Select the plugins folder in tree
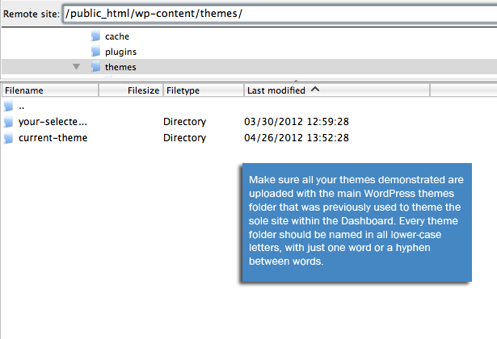Viewport: 497px width, 339px height. (x=120, y=52)
